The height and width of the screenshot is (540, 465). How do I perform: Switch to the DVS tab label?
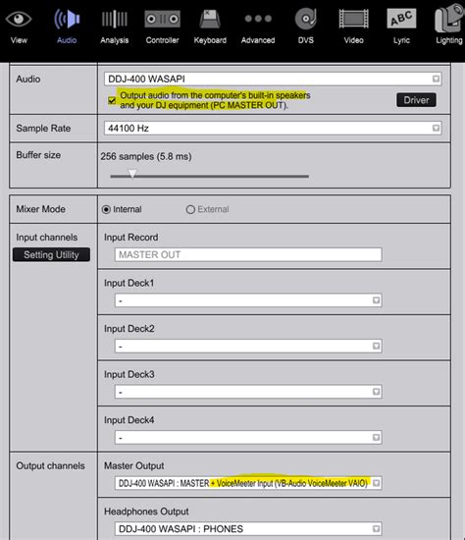(306, 40)
